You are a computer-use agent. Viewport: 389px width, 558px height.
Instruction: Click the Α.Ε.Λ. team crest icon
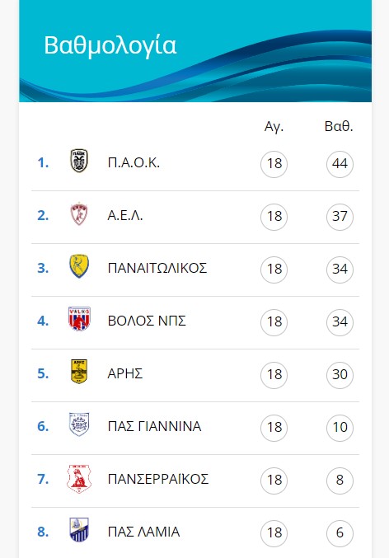[x=78, y=213]
